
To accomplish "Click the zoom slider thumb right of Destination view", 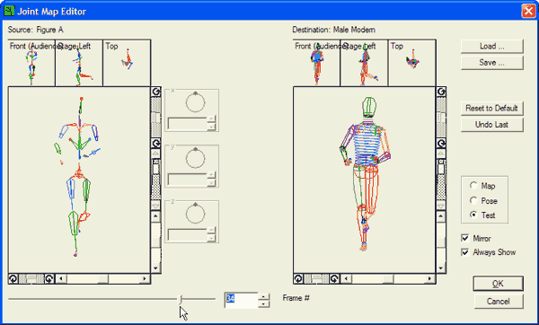I will pos(441,168).
